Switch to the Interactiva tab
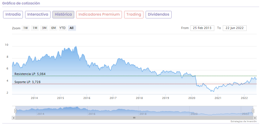This screenshot has width=262, height=126. tap(38, 14)
